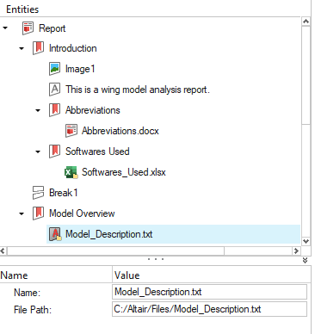Click the Model Overview bookmark icon

[x=38, y=213]
